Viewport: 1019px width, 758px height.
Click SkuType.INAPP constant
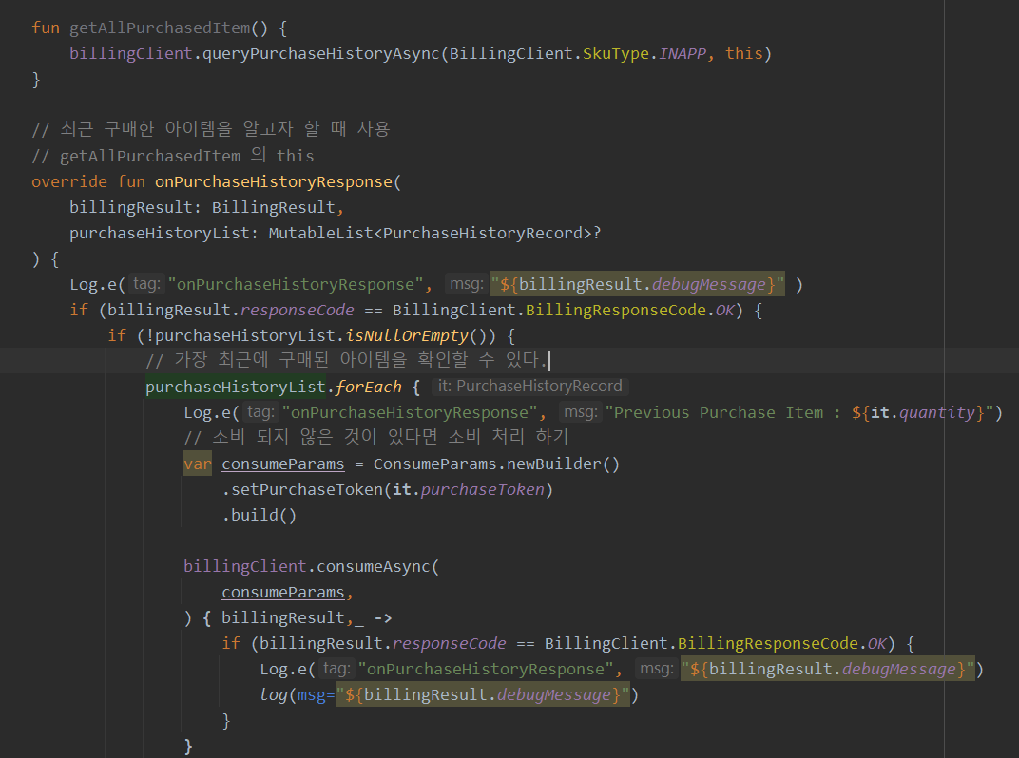coord(644,54)
